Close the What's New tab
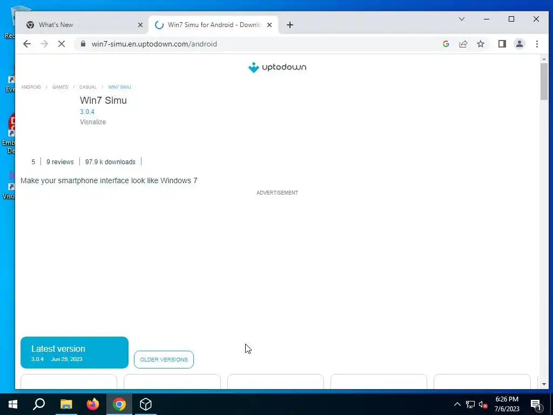The width and height of the screenshot is (553, 415). [140, 25]
